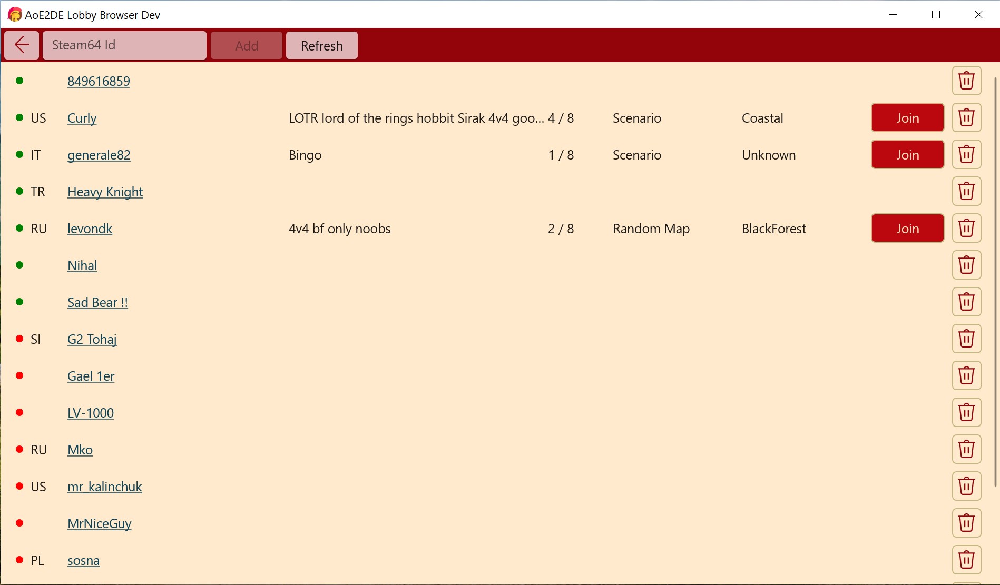Join levondk's 4v4 bf lobby
The width and height of the screenshot is (1000, 585).
coord(907,228)
